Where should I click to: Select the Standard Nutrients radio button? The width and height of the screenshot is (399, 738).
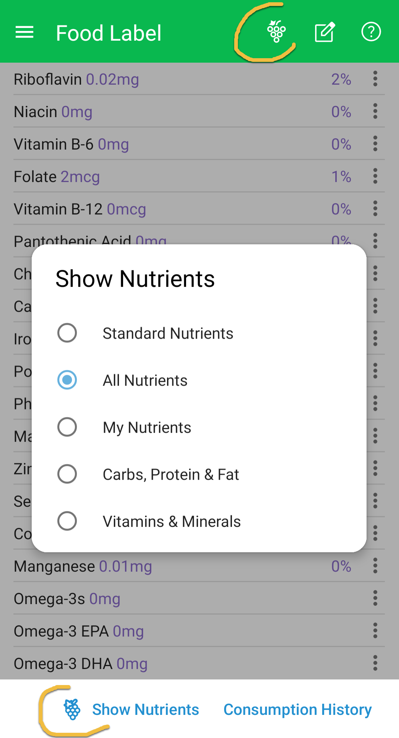point(67,333)
